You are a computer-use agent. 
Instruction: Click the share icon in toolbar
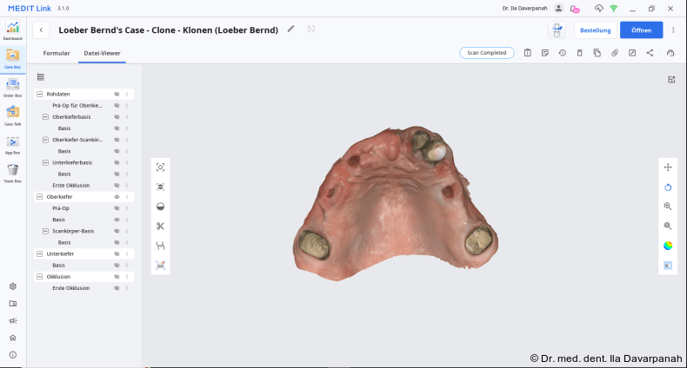tap(650, 53)
